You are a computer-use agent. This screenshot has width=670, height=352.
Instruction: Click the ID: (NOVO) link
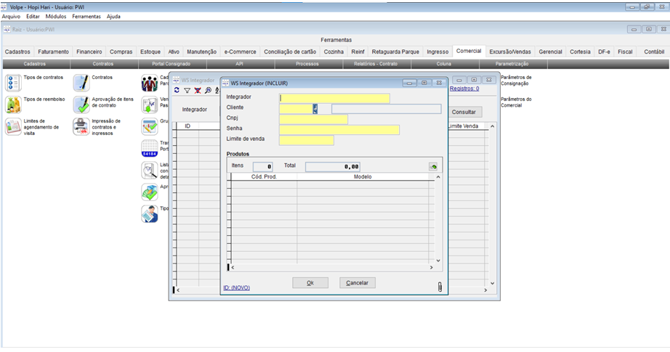(x=237, y=287)
